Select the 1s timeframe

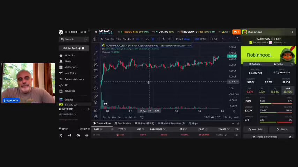(x=102, y=39)
